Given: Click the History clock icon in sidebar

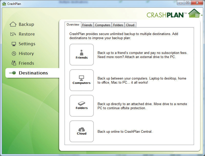Looking at the screenshot, I should click(x=14, y=53).
